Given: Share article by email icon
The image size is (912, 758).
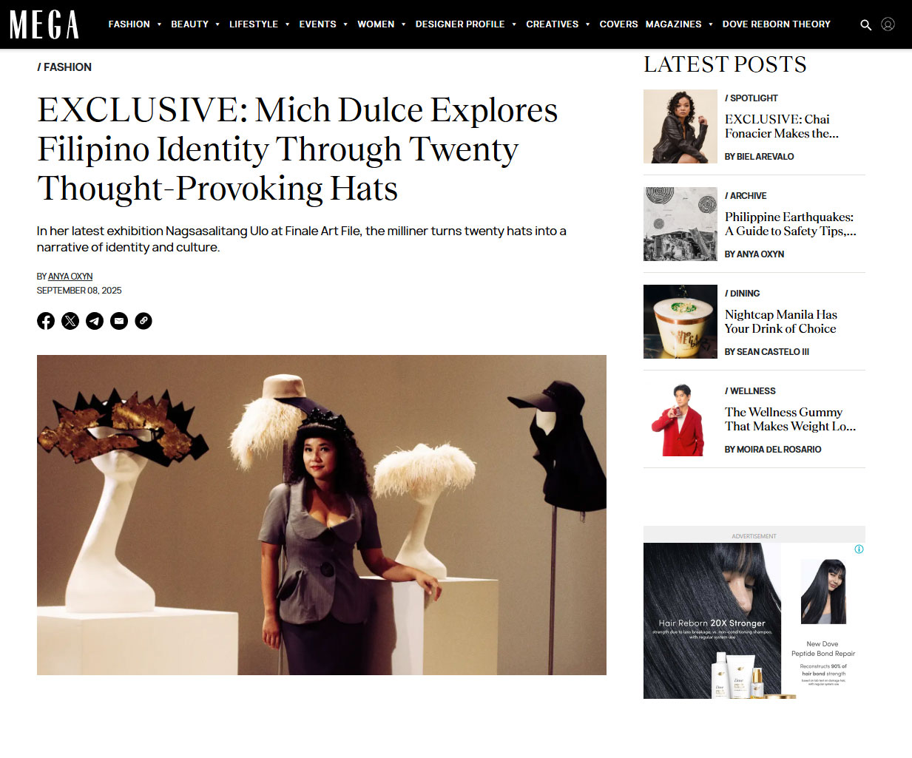Looking at the screenshot, I should pos(119,321).
